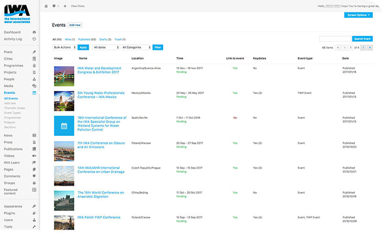Click the calendar placeholder thumbnail for Wetland event
Screen dimensions: 384x244
click(x=64, y=126)
